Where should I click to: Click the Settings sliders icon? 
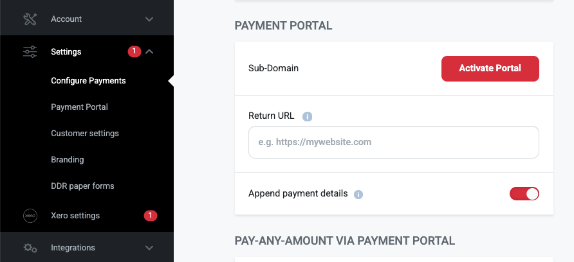click(30, 52)
